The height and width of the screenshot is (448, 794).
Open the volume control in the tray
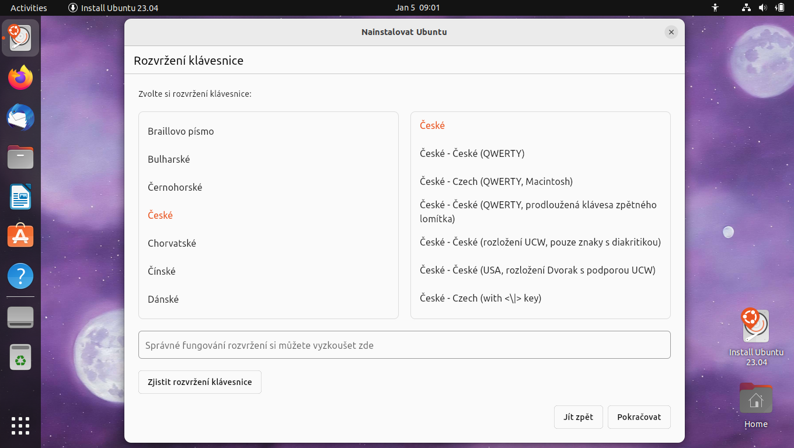(763, 8)
